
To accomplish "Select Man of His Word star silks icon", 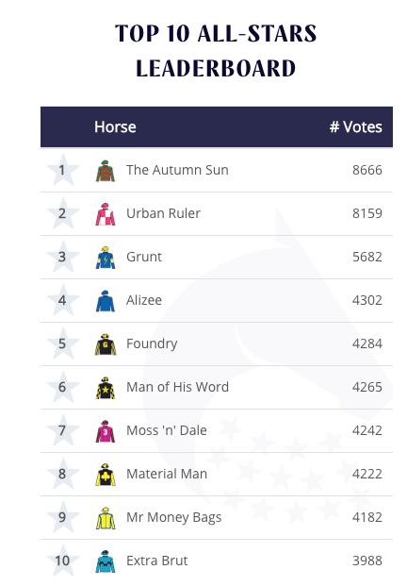I will click(106, 388).
